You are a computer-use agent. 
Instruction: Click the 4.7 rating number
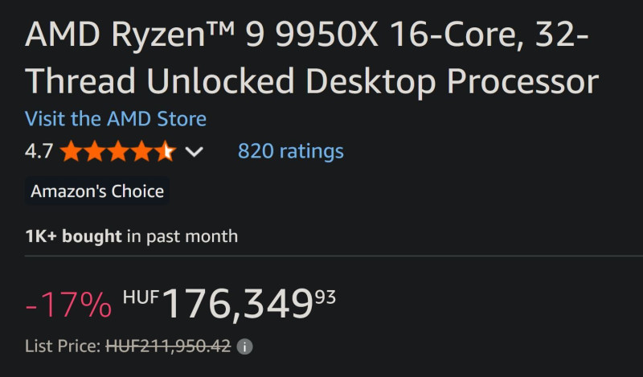click(39, 151)
